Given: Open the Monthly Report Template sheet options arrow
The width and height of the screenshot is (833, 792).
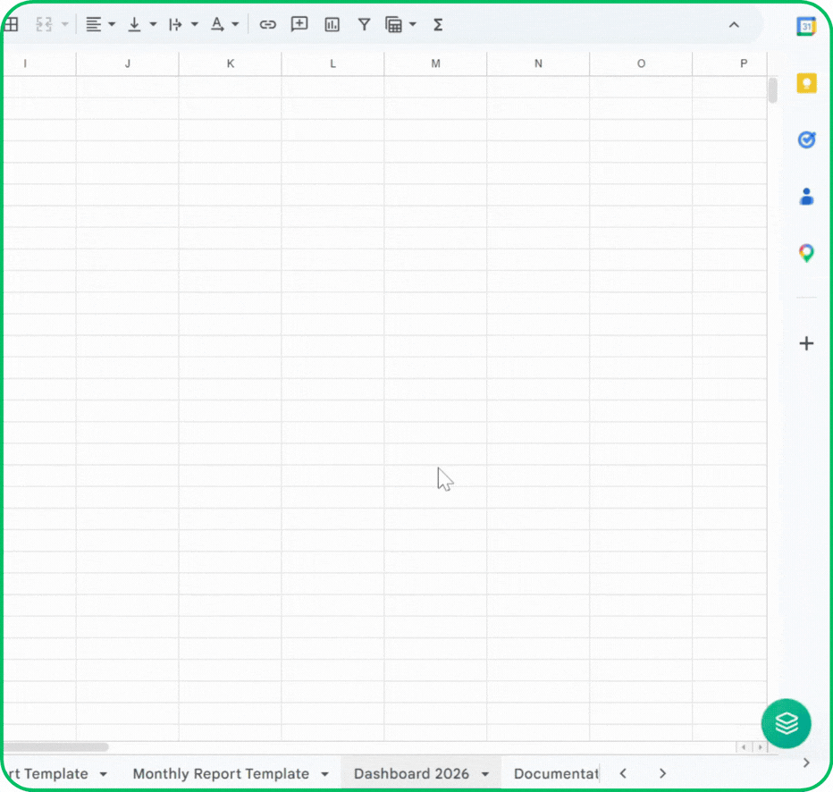Looking at the screenshot, I should click(324, 773).
